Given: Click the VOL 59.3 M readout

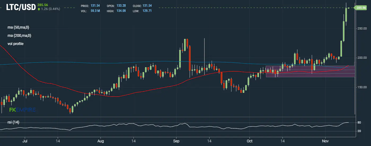Looking at the screenshot, I should [90, 11].
